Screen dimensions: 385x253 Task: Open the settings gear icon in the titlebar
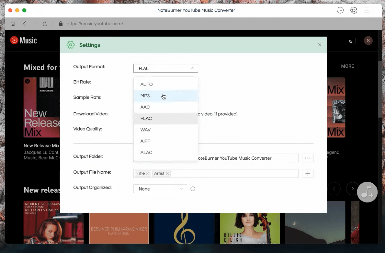pos(354,10)
